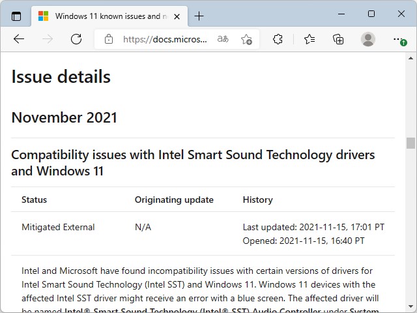Click the N/A originating update cell

pyautogui.click(x=143, y=227)
